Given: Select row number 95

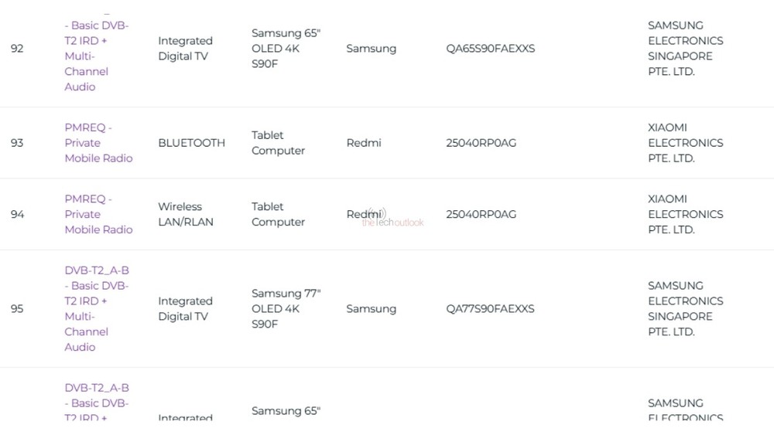Looking at the screenshot, I should (17, 308).
